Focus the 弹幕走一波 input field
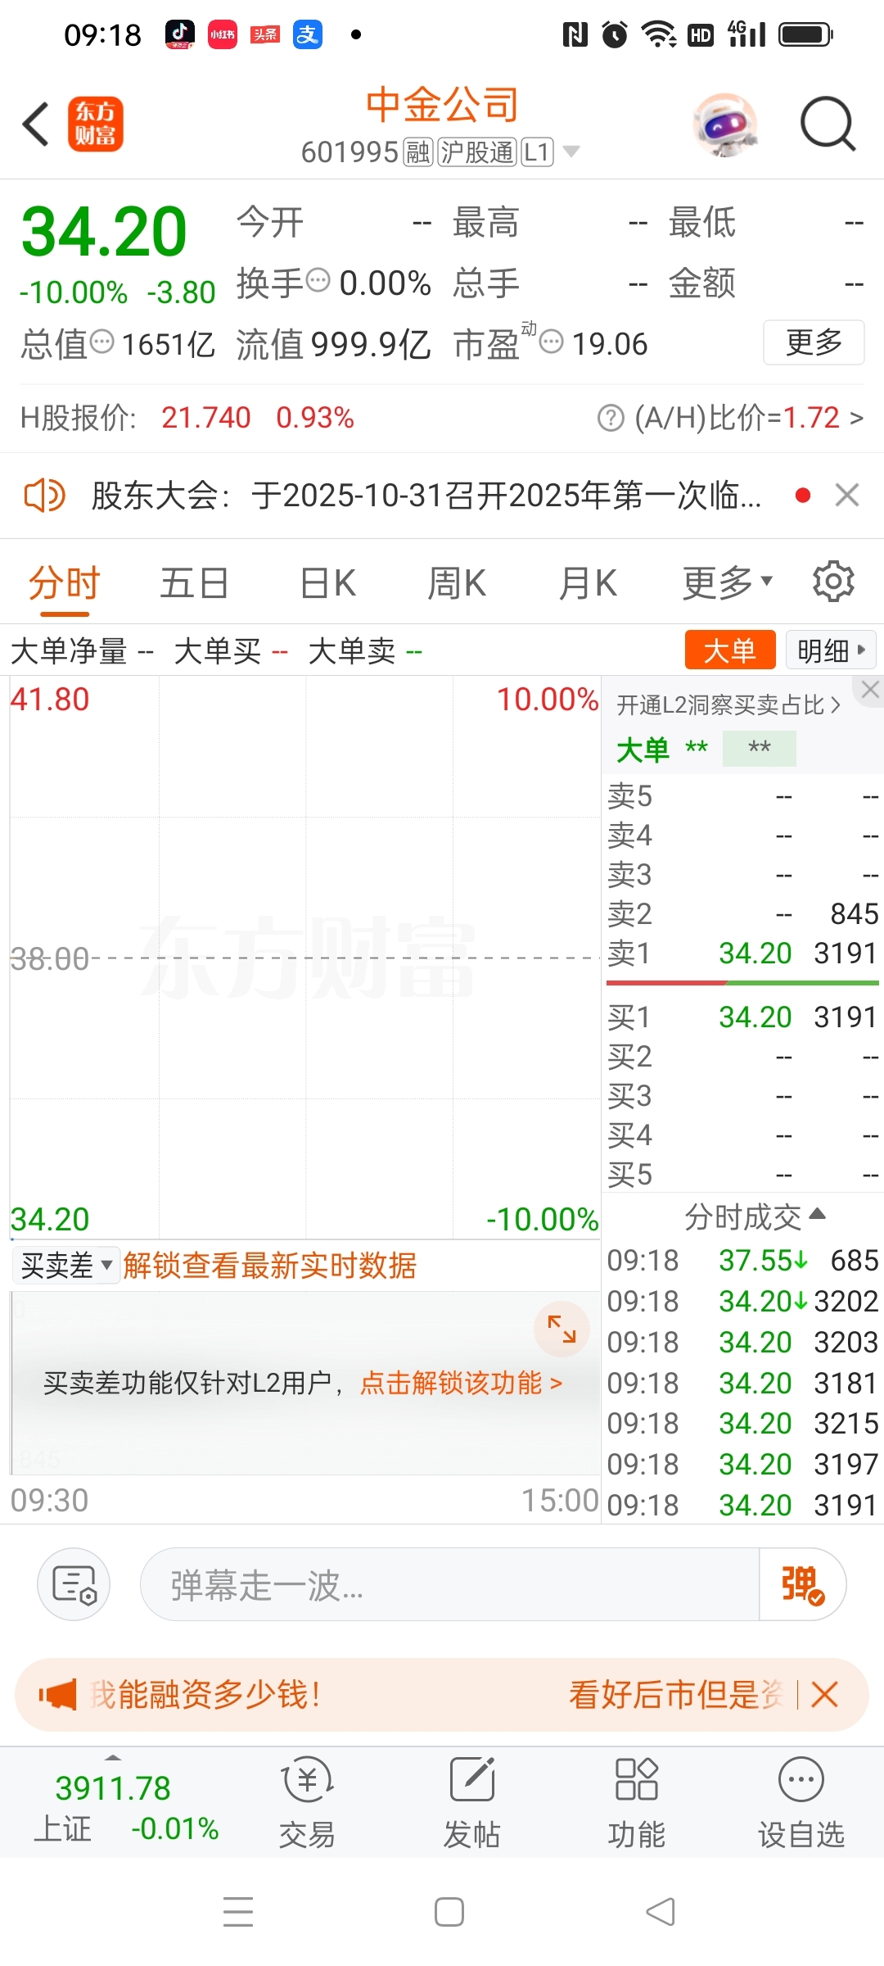This screenshot has height=1966, width=884. pos(450,1584)
